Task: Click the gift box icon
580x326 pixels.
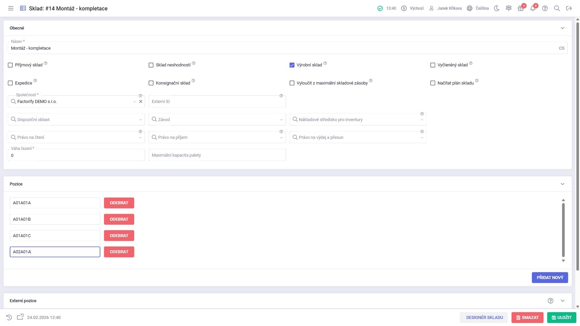Action: coord(521,8)
